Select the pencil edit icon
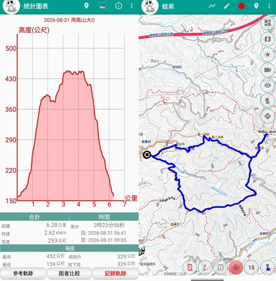This screenshot has height=281, width=276. pyautogui.click(x=226, y=6)
